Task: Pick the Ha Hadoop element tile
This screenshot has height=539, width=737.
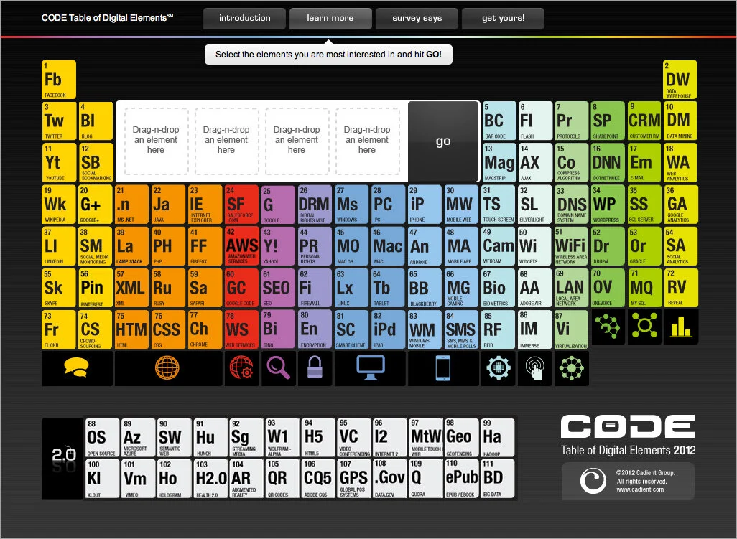Action: pyautogui.click(x=498, y=438)
